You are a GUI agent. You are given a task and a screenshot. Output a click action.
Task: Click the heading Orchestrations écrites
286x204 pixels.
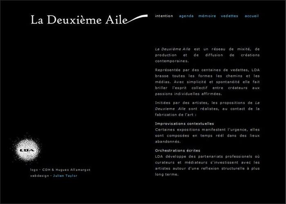coord(177,151)
